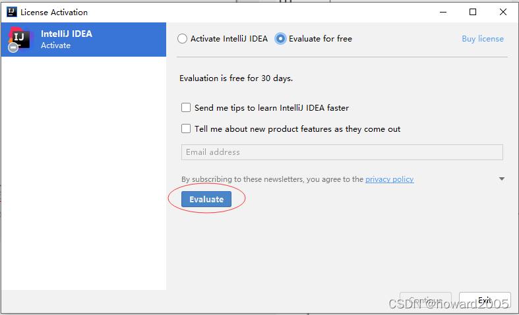Click the text 'Evaluation is free for 30 days.'

coord(236,78)
